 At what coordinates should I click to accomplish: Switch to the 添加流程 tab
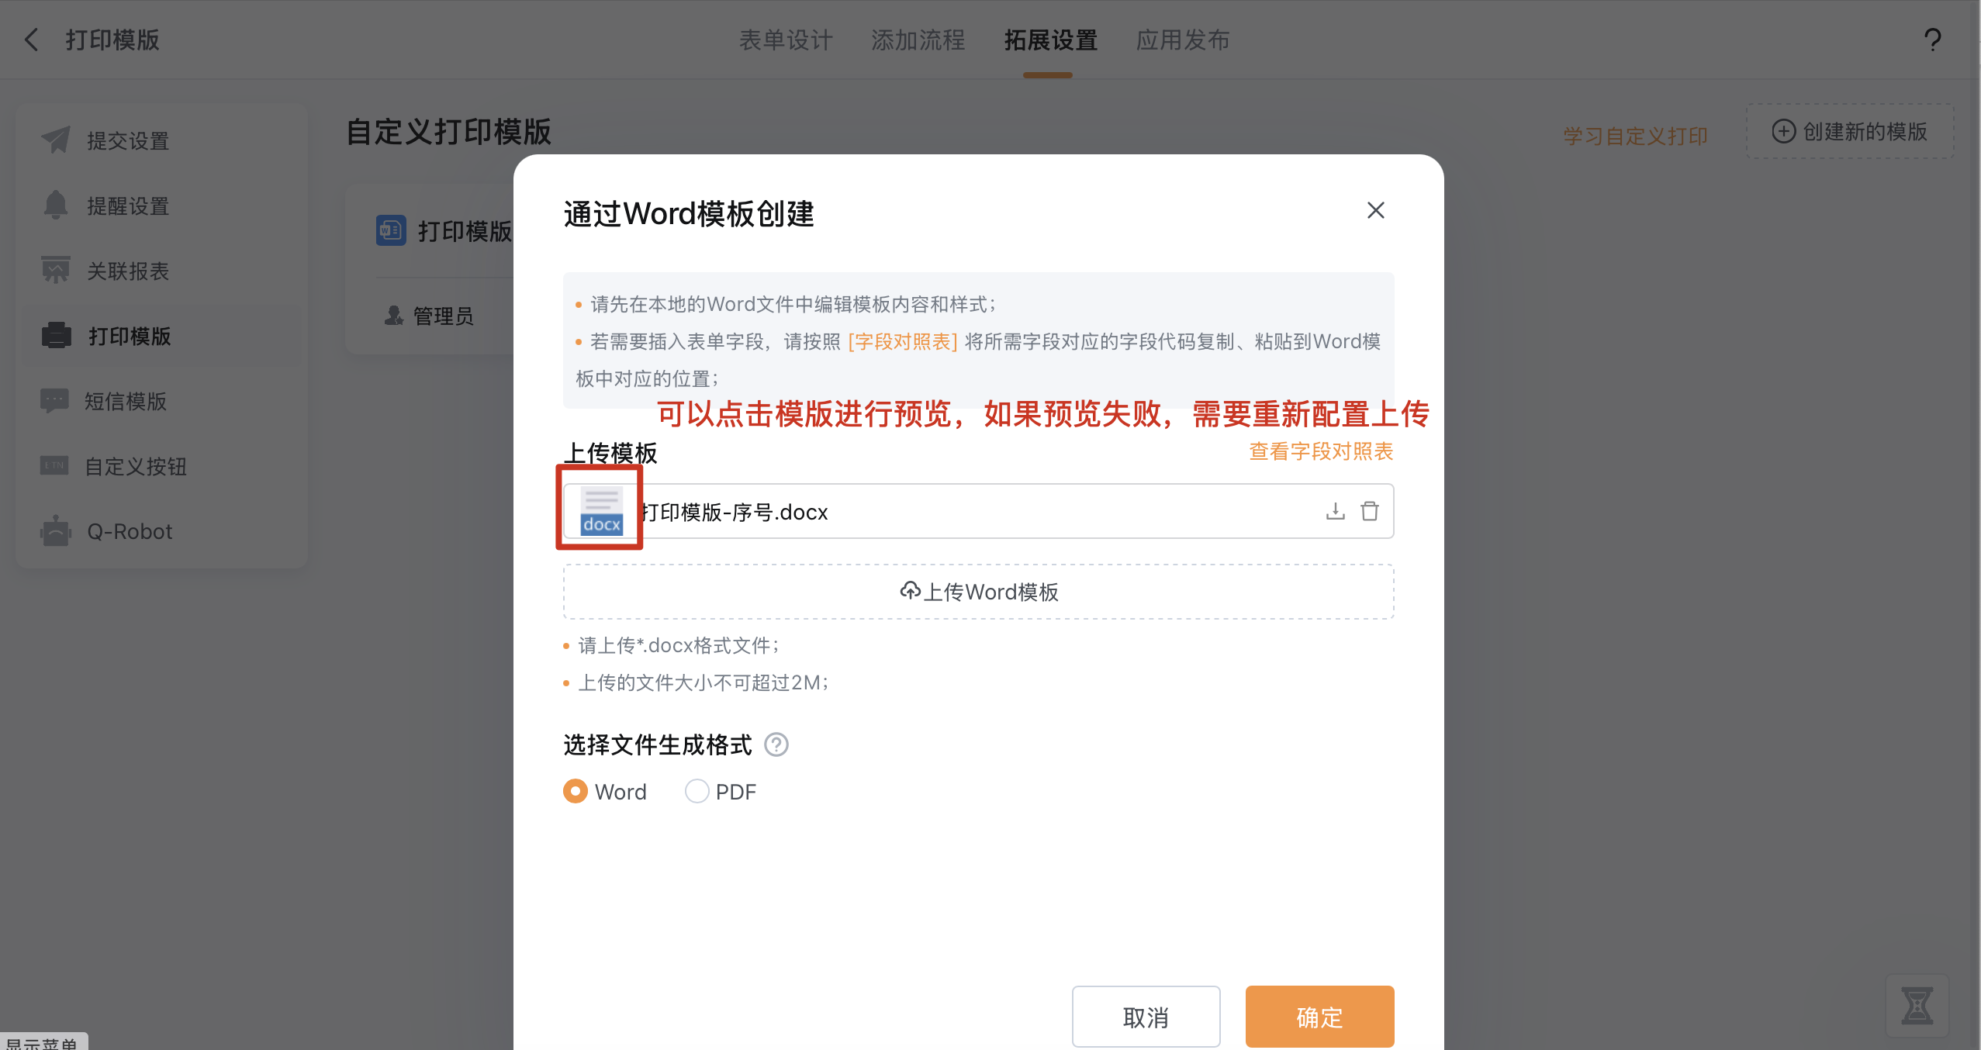pyautogui.click(x=918, y=40)
